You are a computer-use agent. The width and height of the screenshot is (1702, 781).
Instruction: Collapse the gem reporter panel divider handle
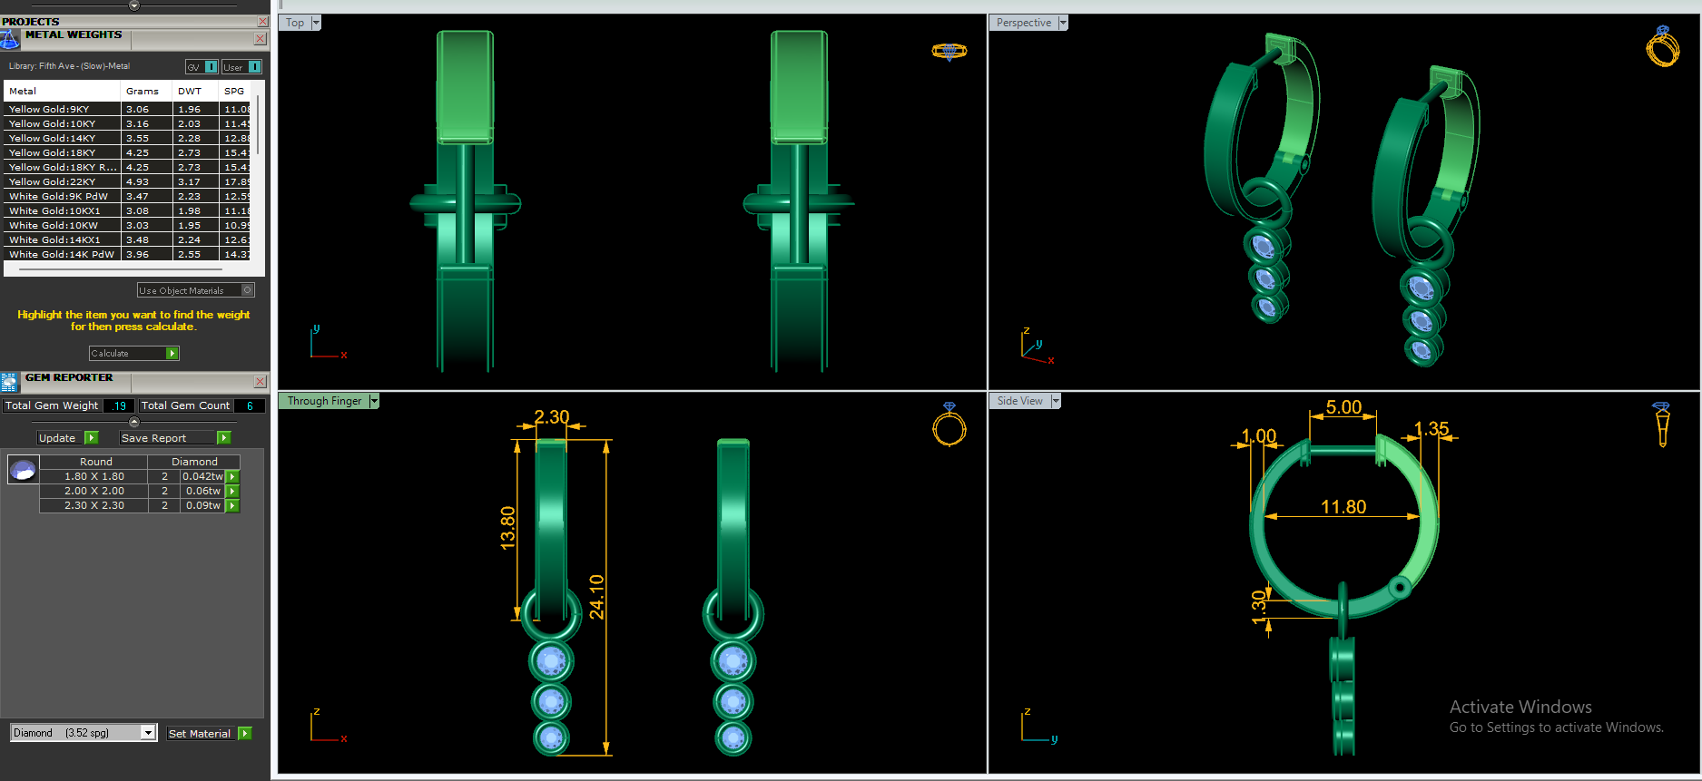point(134,422)
